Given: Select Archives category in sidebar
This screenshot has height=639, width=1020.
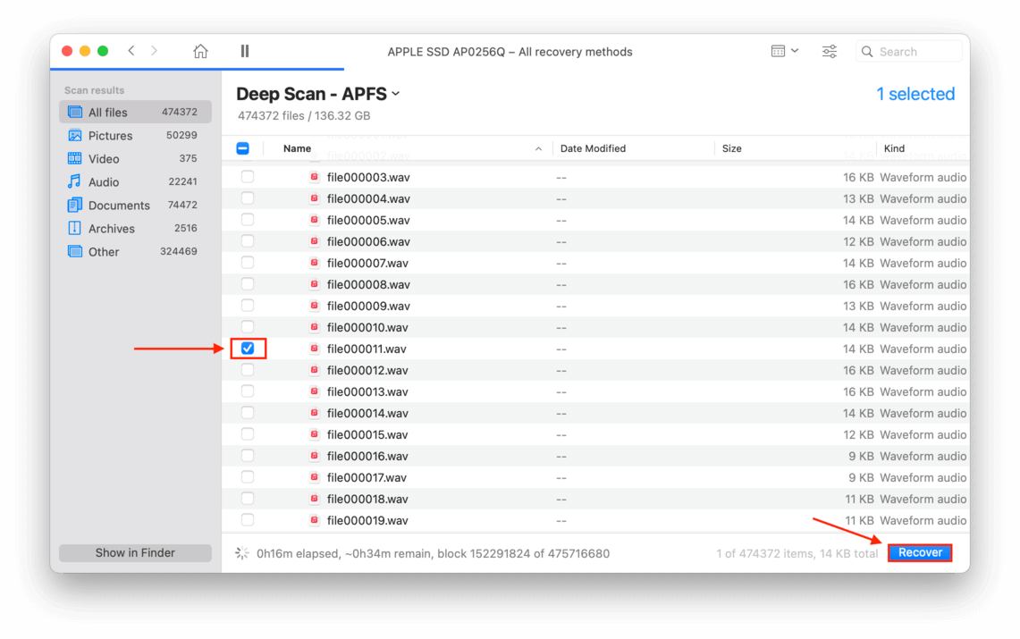Looking at the screenshot, I should click(x=135, y=228).
